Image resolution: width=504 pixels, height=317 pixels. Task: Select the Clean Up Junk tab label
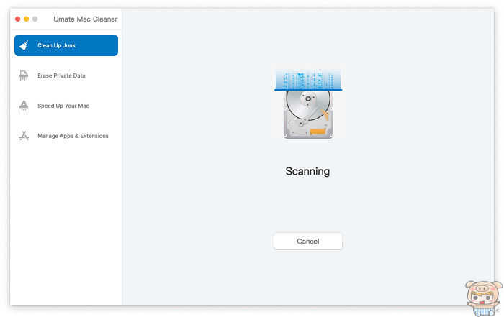click(x=57, y=45)
